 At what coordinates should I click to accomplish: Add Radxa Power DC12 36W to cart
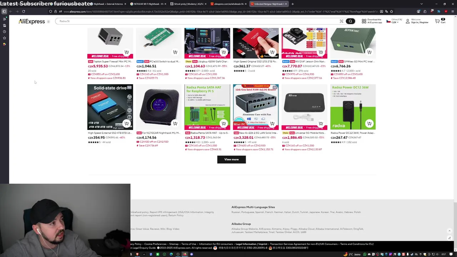369,124
